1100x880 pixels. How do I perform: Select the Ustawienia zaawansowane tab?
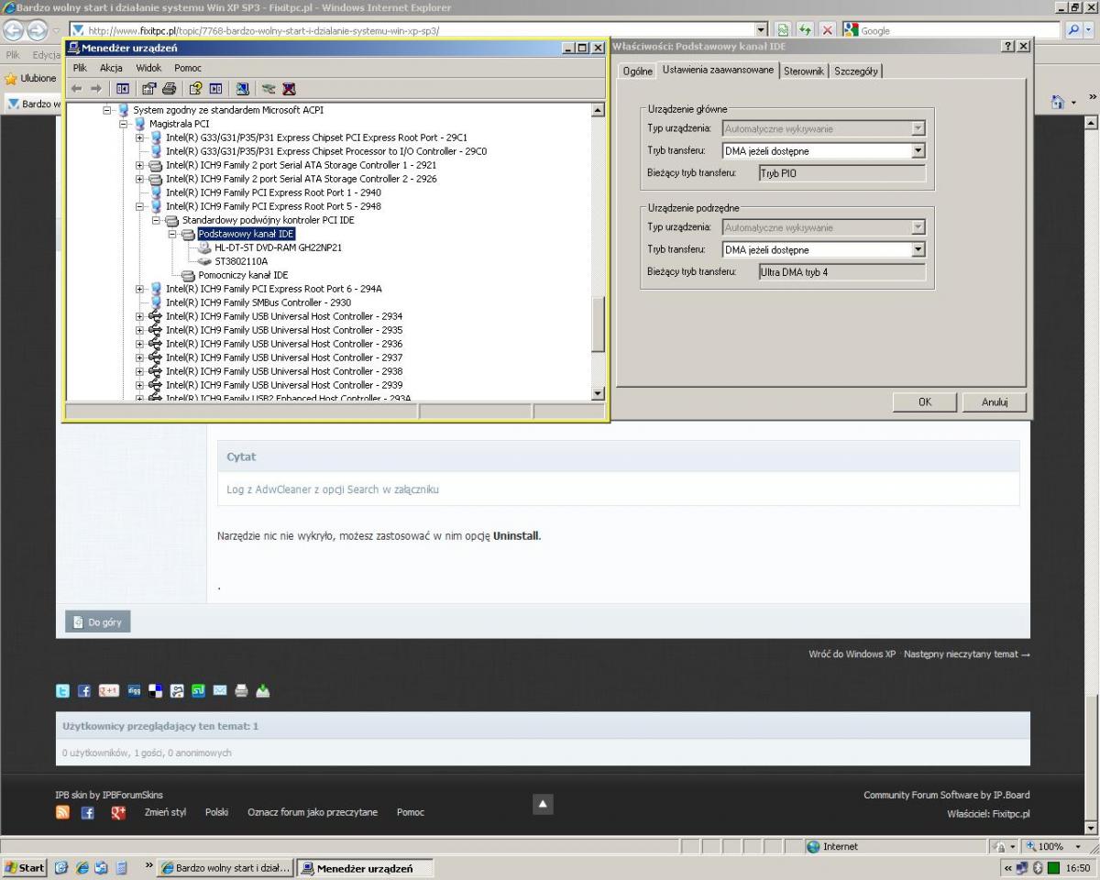(718, 70)
